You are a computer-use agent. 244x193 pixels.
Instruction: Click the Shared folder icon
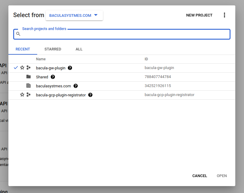(x=29, y=77)
